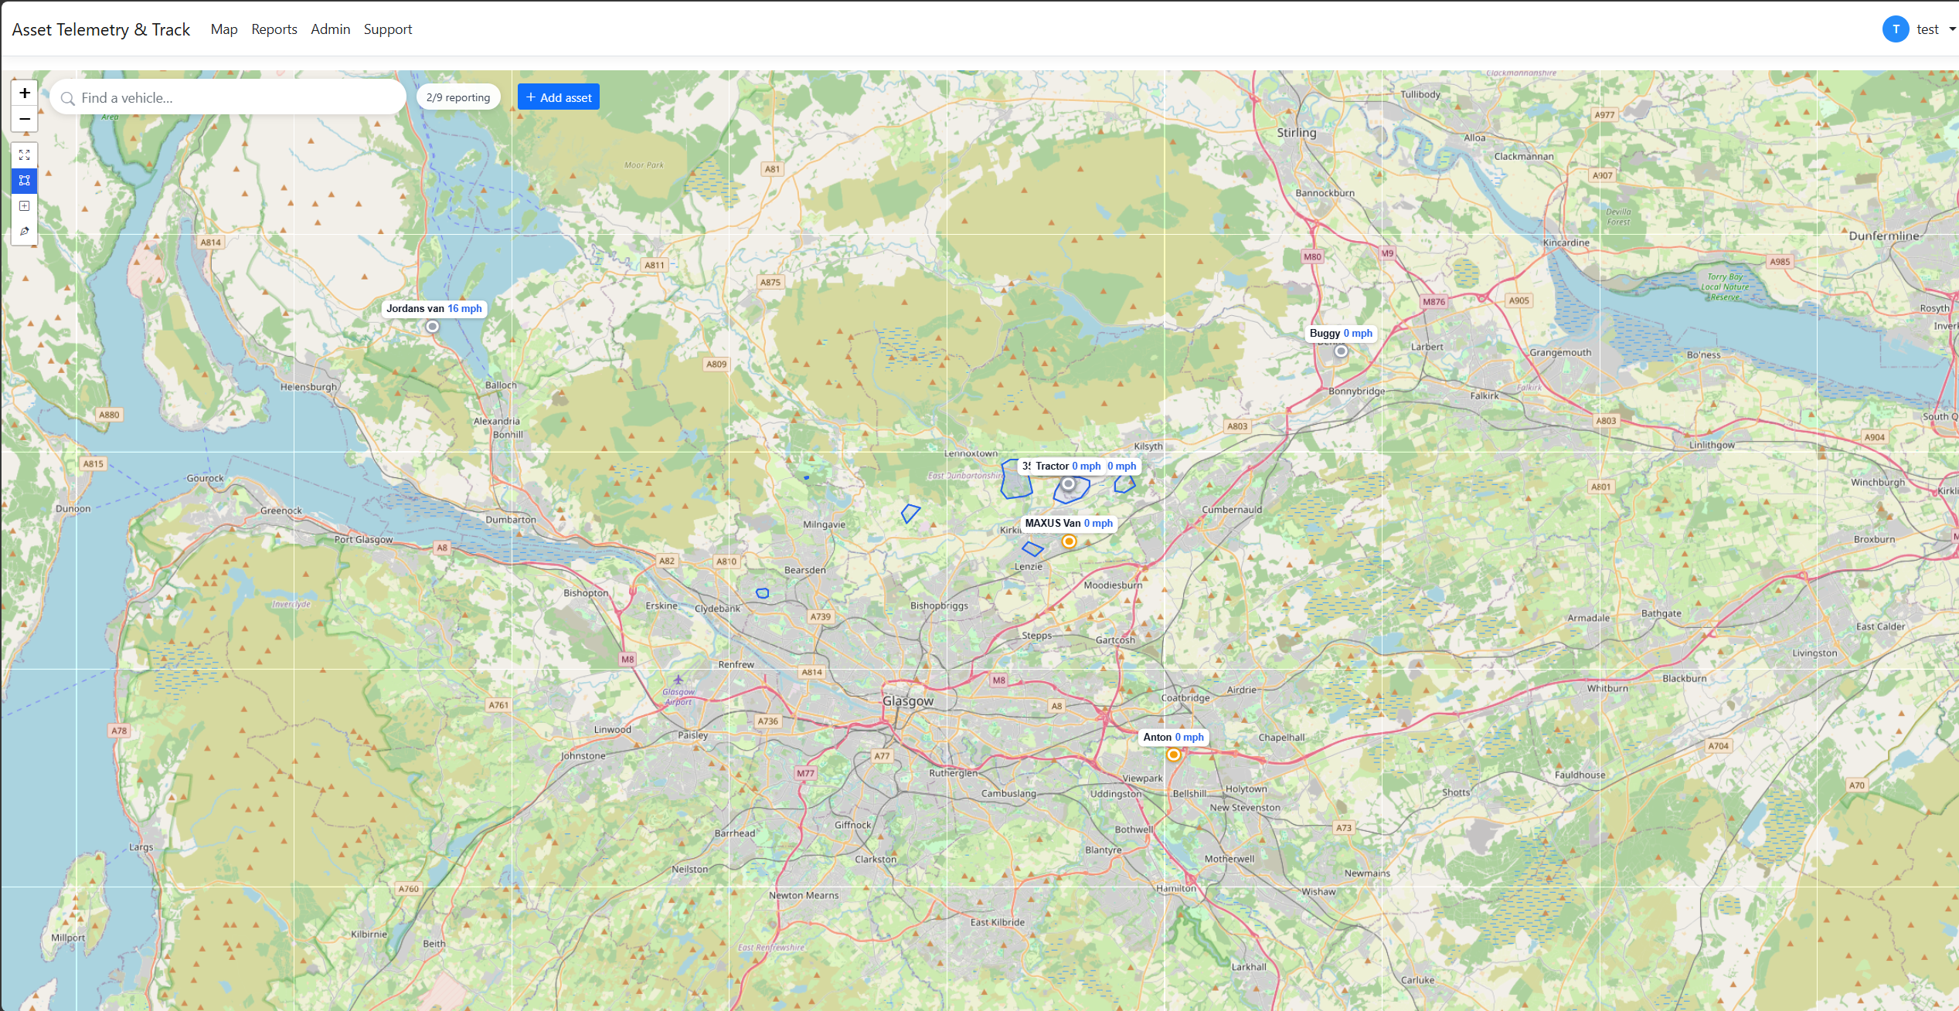
Task: Click the geofence polygon near Lennoxtown
Action: click(x=1015, y=480)
